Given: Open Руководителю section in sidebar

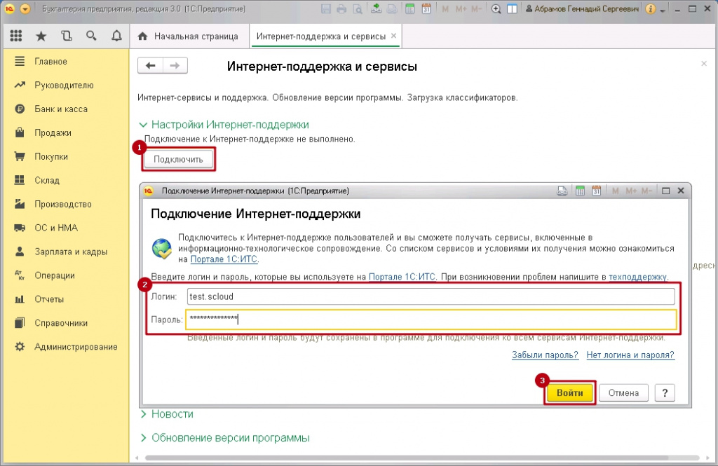Looking at the screenshot, I should point(64,85).
